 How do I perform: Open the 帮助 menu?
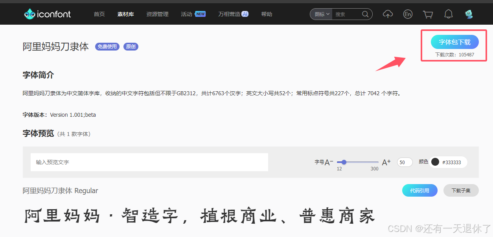267,14
